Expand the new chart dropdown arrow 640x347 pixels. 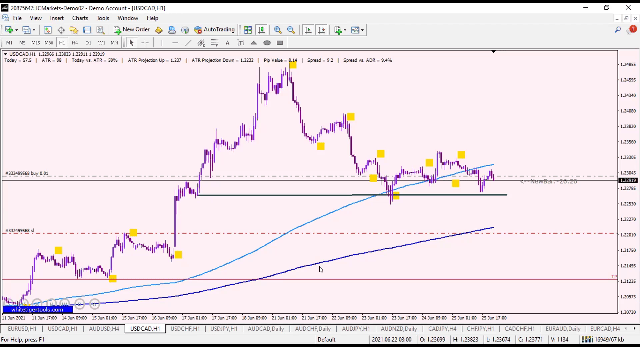pyautogui.click(x=17, y=30)
